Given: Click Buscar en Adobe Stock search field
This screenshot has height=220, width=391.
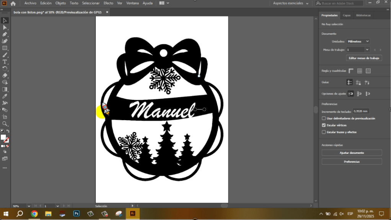Looking at the screenshot, I should coord(339,3).
